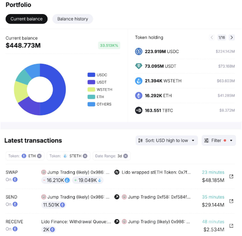Remove the STETH token filter chip
Image resolution: width=242 pixels, height=236 pixels.
(85, 156)
